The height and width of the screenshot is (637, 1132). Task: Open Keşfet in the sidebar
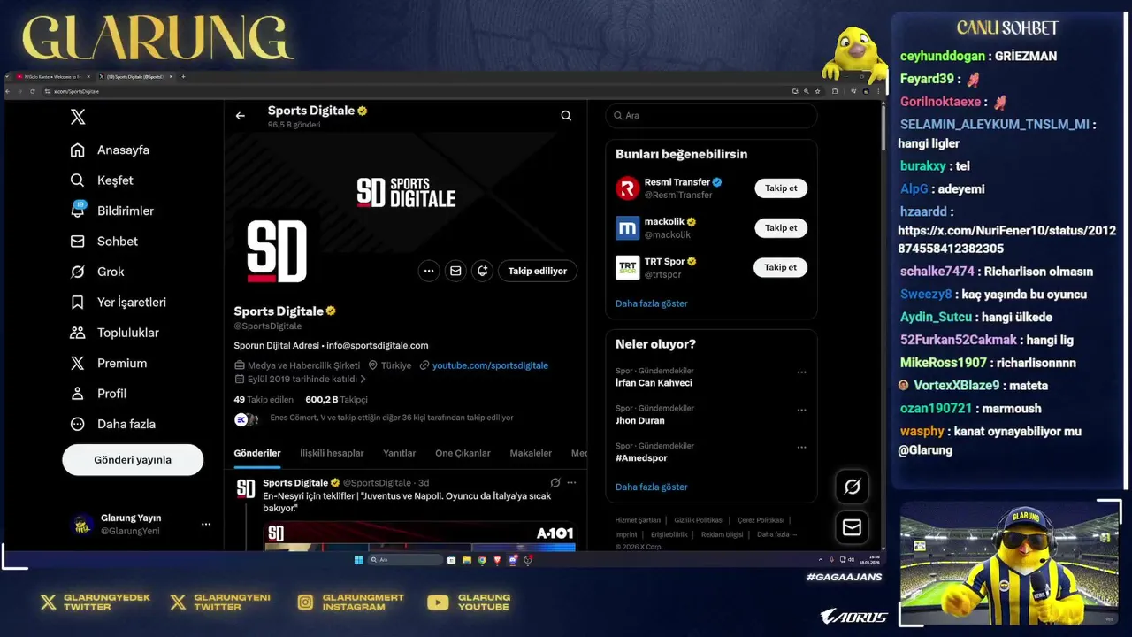(x=102, y=180)
